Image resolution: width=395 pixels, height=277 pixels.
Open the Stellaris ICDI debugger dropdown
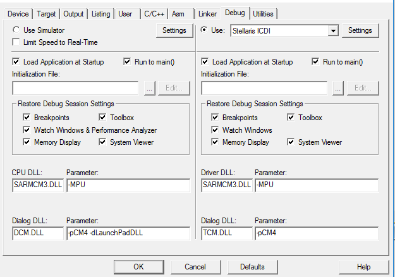tap(333, 30)
